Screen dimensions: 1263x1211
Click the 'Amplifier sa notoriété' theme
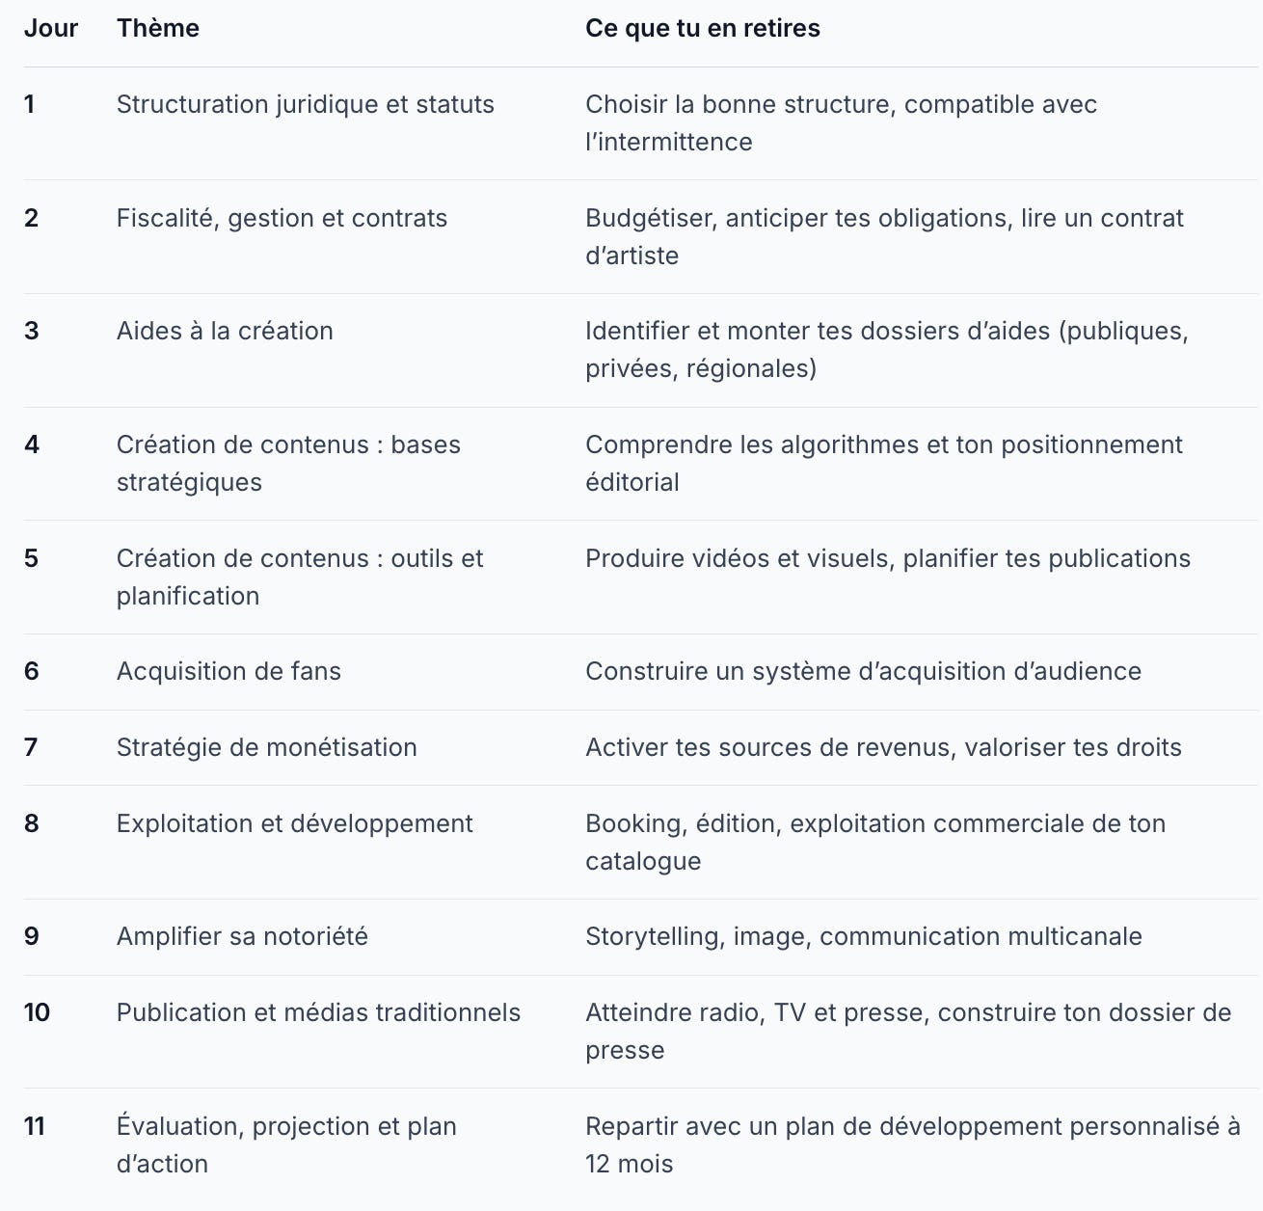point(242,936)
